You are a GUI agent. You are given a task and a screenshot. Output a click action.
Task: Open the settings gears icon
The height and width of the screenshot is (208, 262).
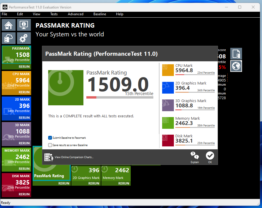(x=24, y=38)
